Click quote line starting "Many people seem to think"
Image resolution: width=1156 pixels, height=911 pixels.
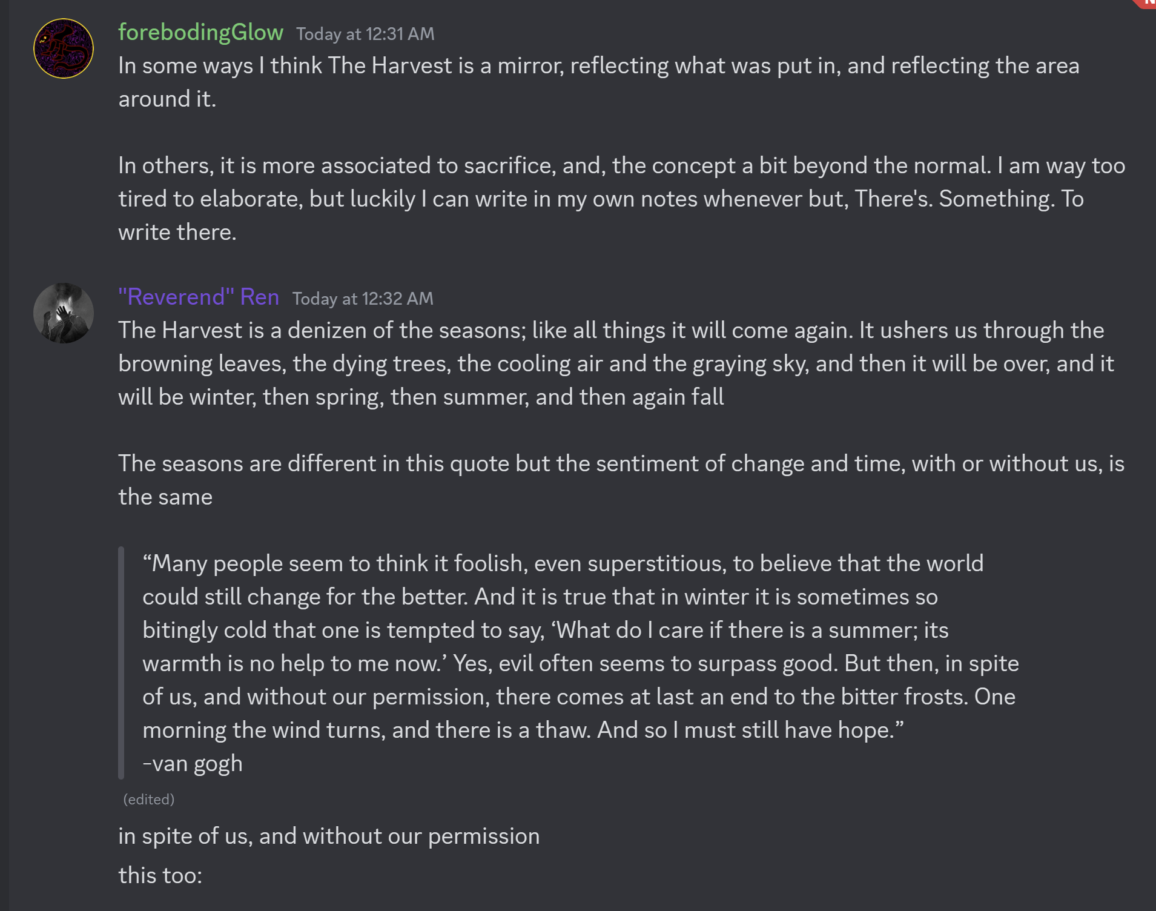coord(563,563)
